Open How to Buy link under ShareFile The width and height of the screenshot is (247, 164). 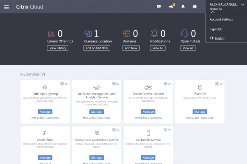pos(192,118)
